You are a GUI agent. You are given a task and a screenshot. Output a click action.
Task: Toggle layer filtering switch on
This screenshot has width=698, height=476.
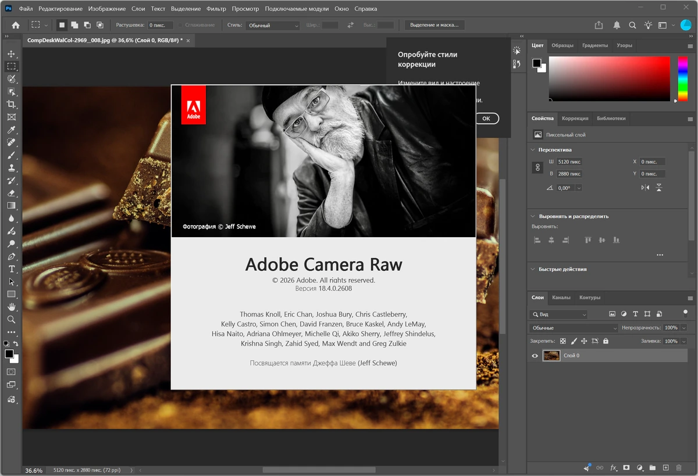click(685, 313)
